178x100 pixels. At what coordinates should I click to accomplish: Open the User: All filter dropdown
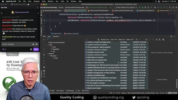(x=114, y=39)
